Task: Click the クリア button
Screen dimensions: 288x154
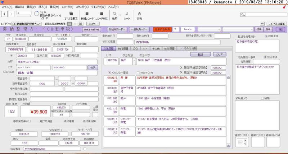Action: 220,55
